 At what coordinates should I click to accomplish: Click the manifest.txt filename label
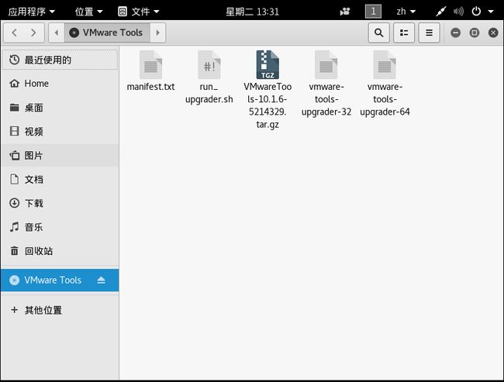click(150, 87)
